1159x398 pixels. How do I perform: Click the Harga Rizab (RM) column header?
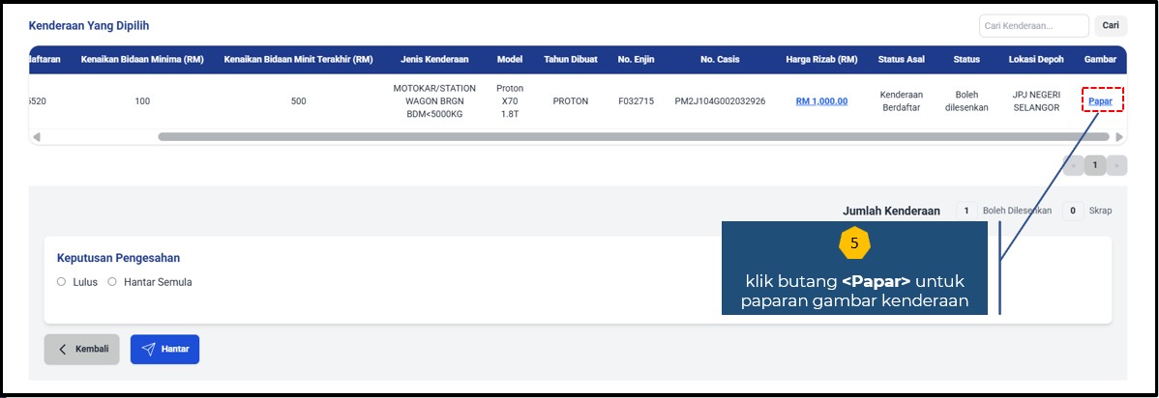(x=821, y=60)
